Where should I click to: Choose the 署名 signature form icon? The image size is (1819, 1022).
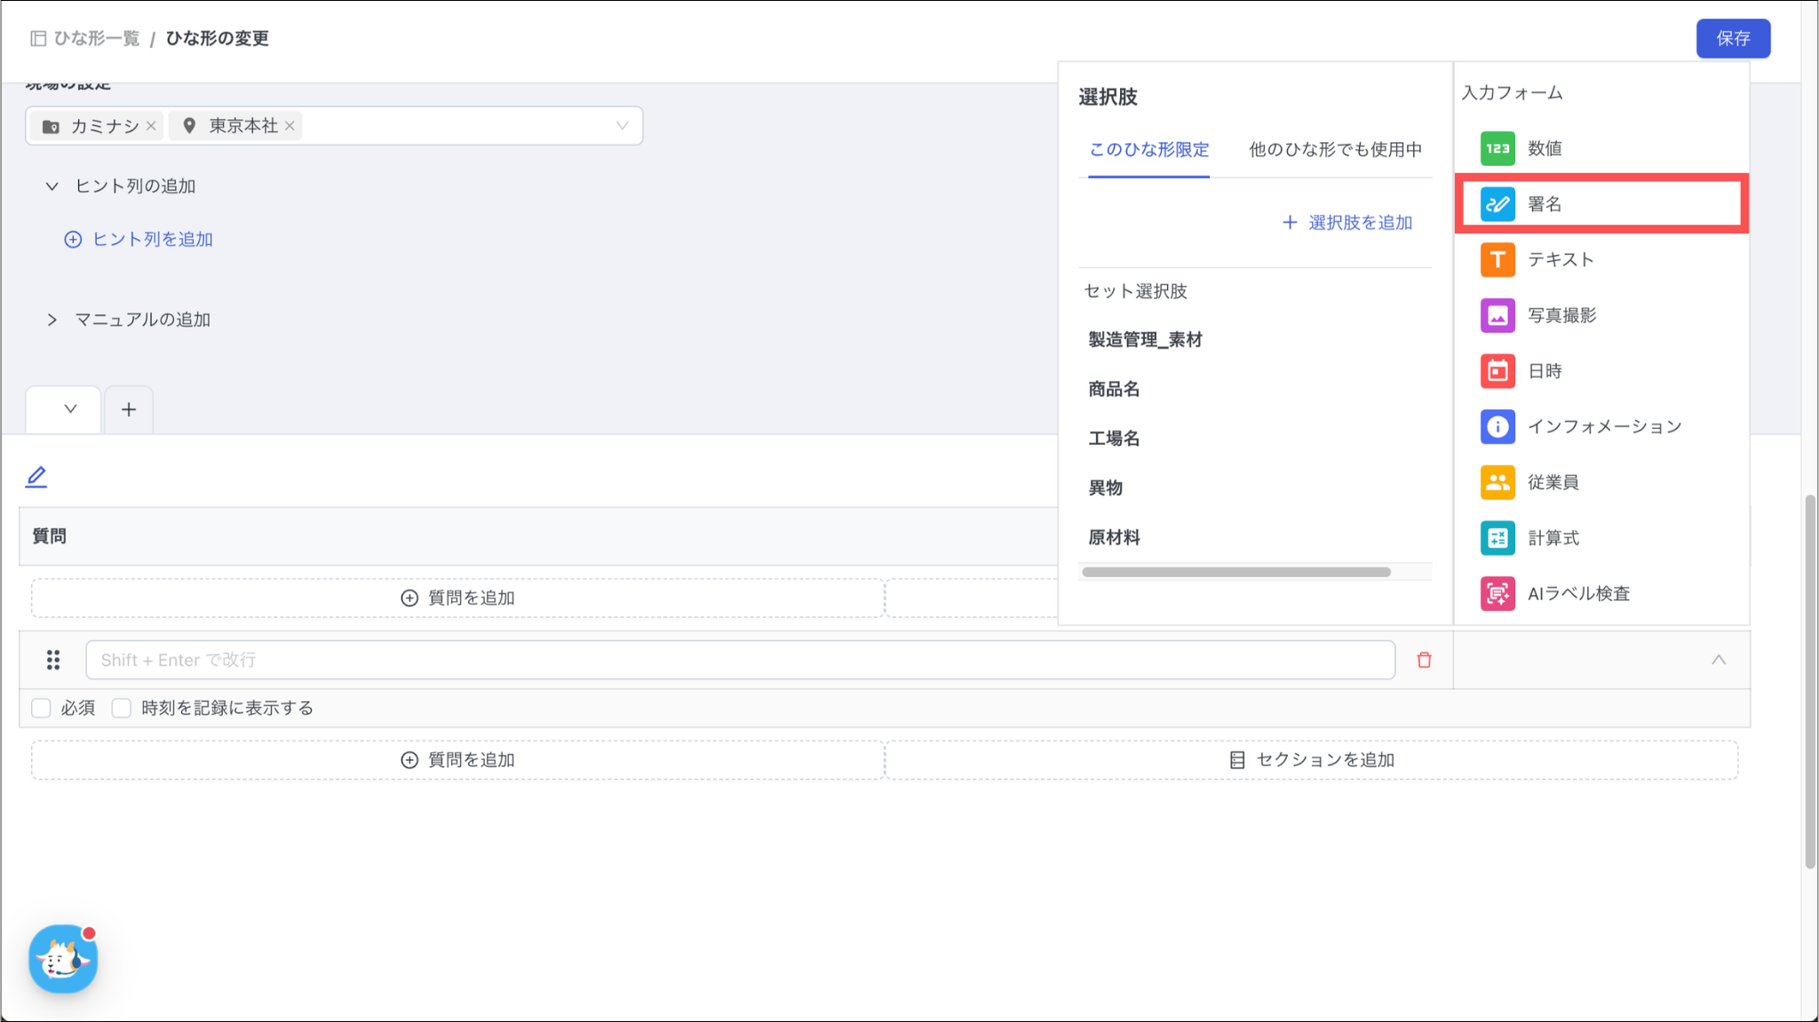[x=1497, y=204]
